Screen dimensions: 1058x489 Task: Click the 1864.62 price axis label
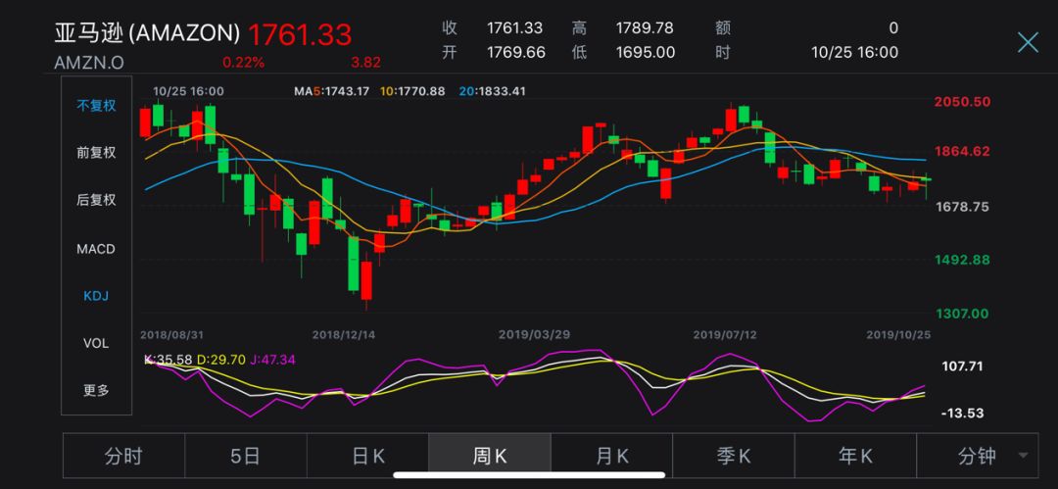[x=962, y=151]
